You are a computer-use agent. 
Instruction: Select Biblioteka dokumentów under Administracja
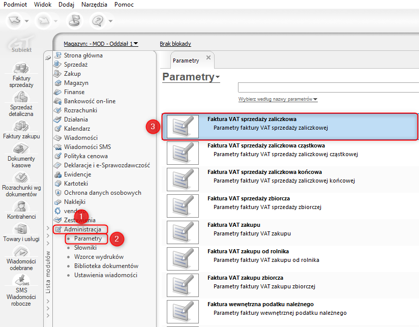(x=106, y=266)
